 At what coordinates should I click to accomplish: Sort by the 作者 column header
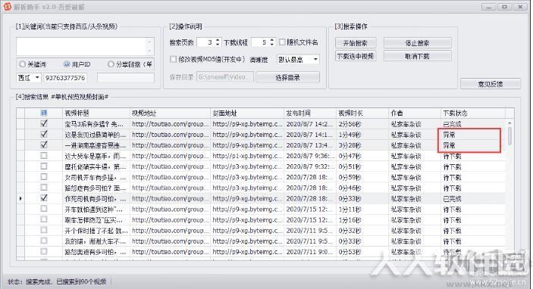[x=415, y=113]
